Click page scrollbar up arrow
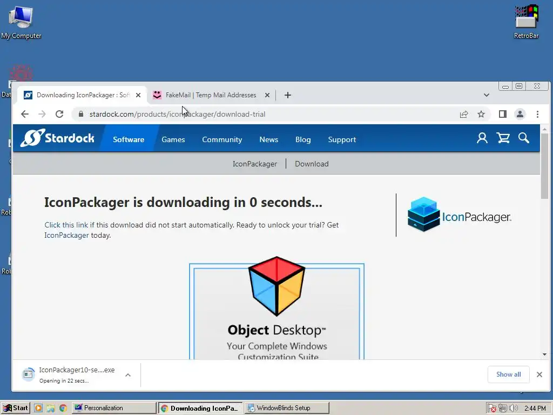The height and width of the screenshot is (415, 553). [544, 129]
